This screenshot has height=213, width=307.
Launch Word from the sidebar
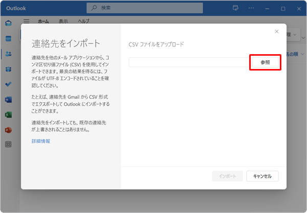point(8,100)
